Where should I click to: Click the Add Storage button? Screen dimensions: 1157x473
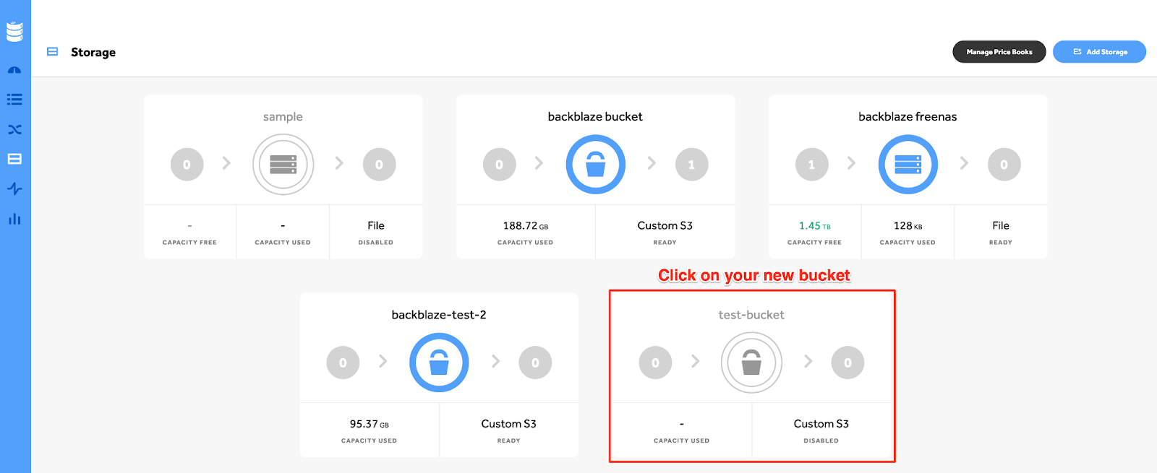point(1099,52)
